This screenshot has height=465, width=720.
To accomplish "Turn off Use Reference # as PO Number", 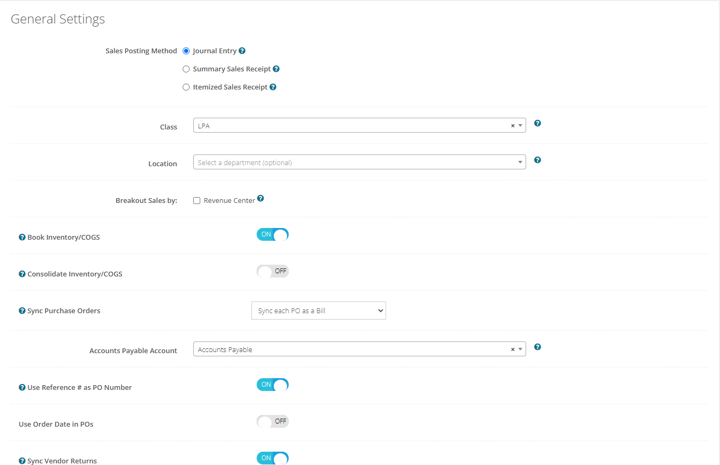I will point(273,385).
